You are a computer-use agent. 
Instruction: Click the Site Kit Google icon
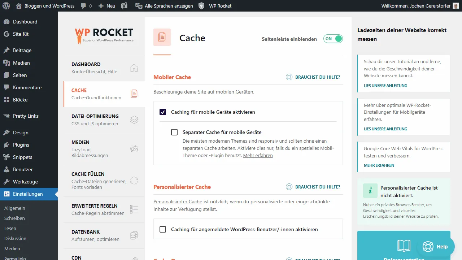(6, 34)
